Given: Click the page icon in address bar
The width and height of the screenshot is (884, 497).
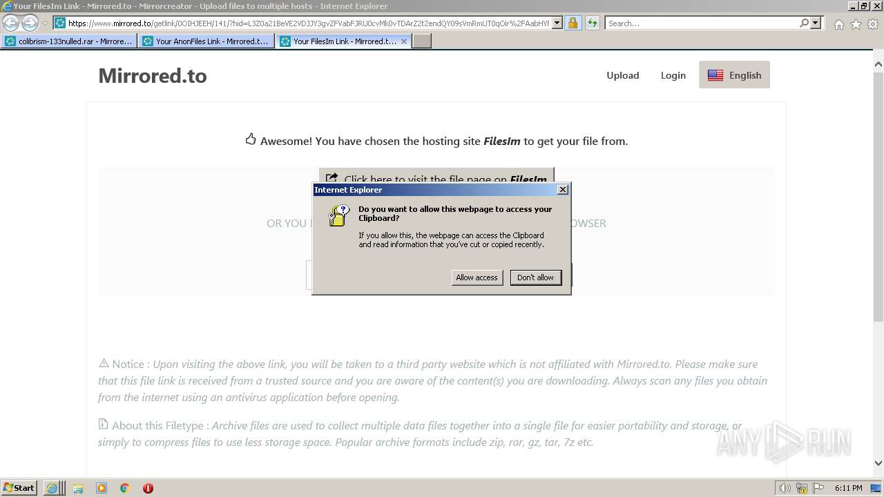Looking at the screenshot, I should 60,23.
